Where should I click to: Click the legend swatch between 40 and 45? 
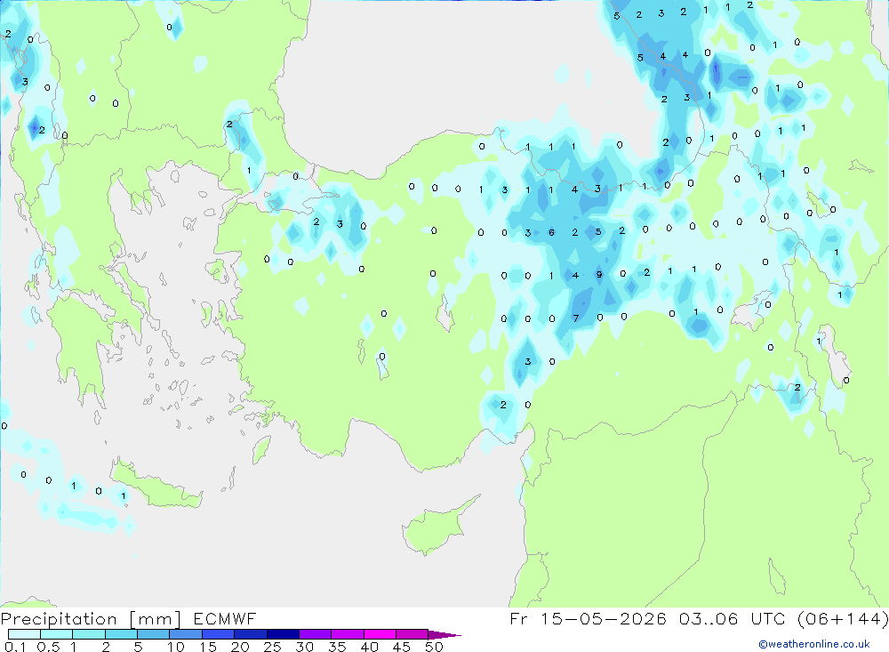point(380,634)
